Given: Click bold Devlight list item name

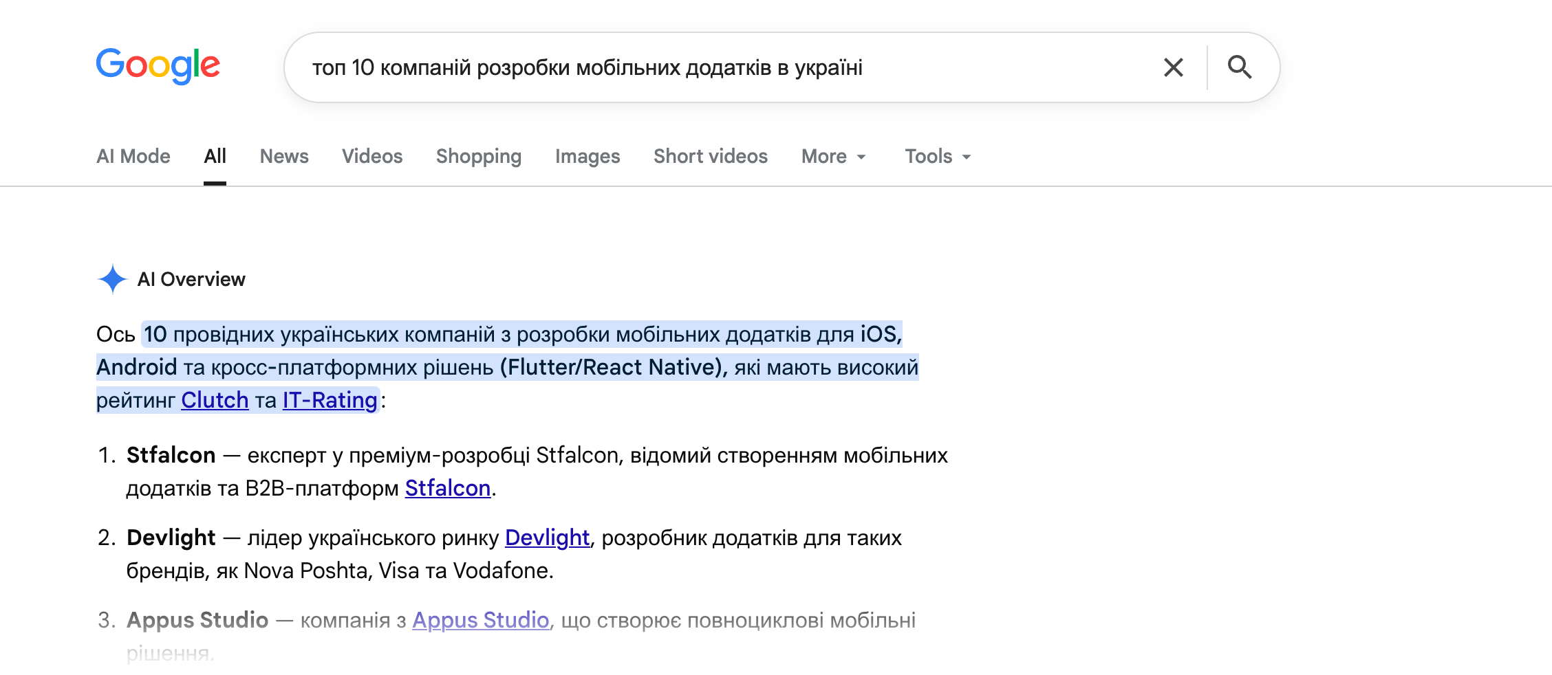Looking at the screenshot, I should pos(171,538).
